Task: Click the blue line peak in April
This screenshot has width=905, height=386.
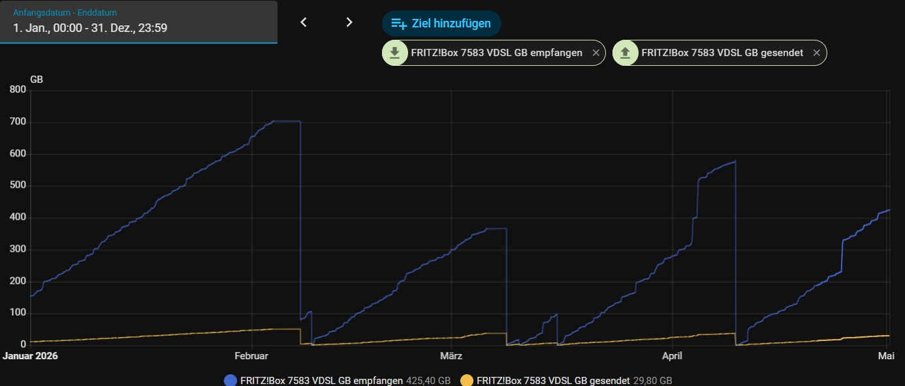Action: coord(735,162)
